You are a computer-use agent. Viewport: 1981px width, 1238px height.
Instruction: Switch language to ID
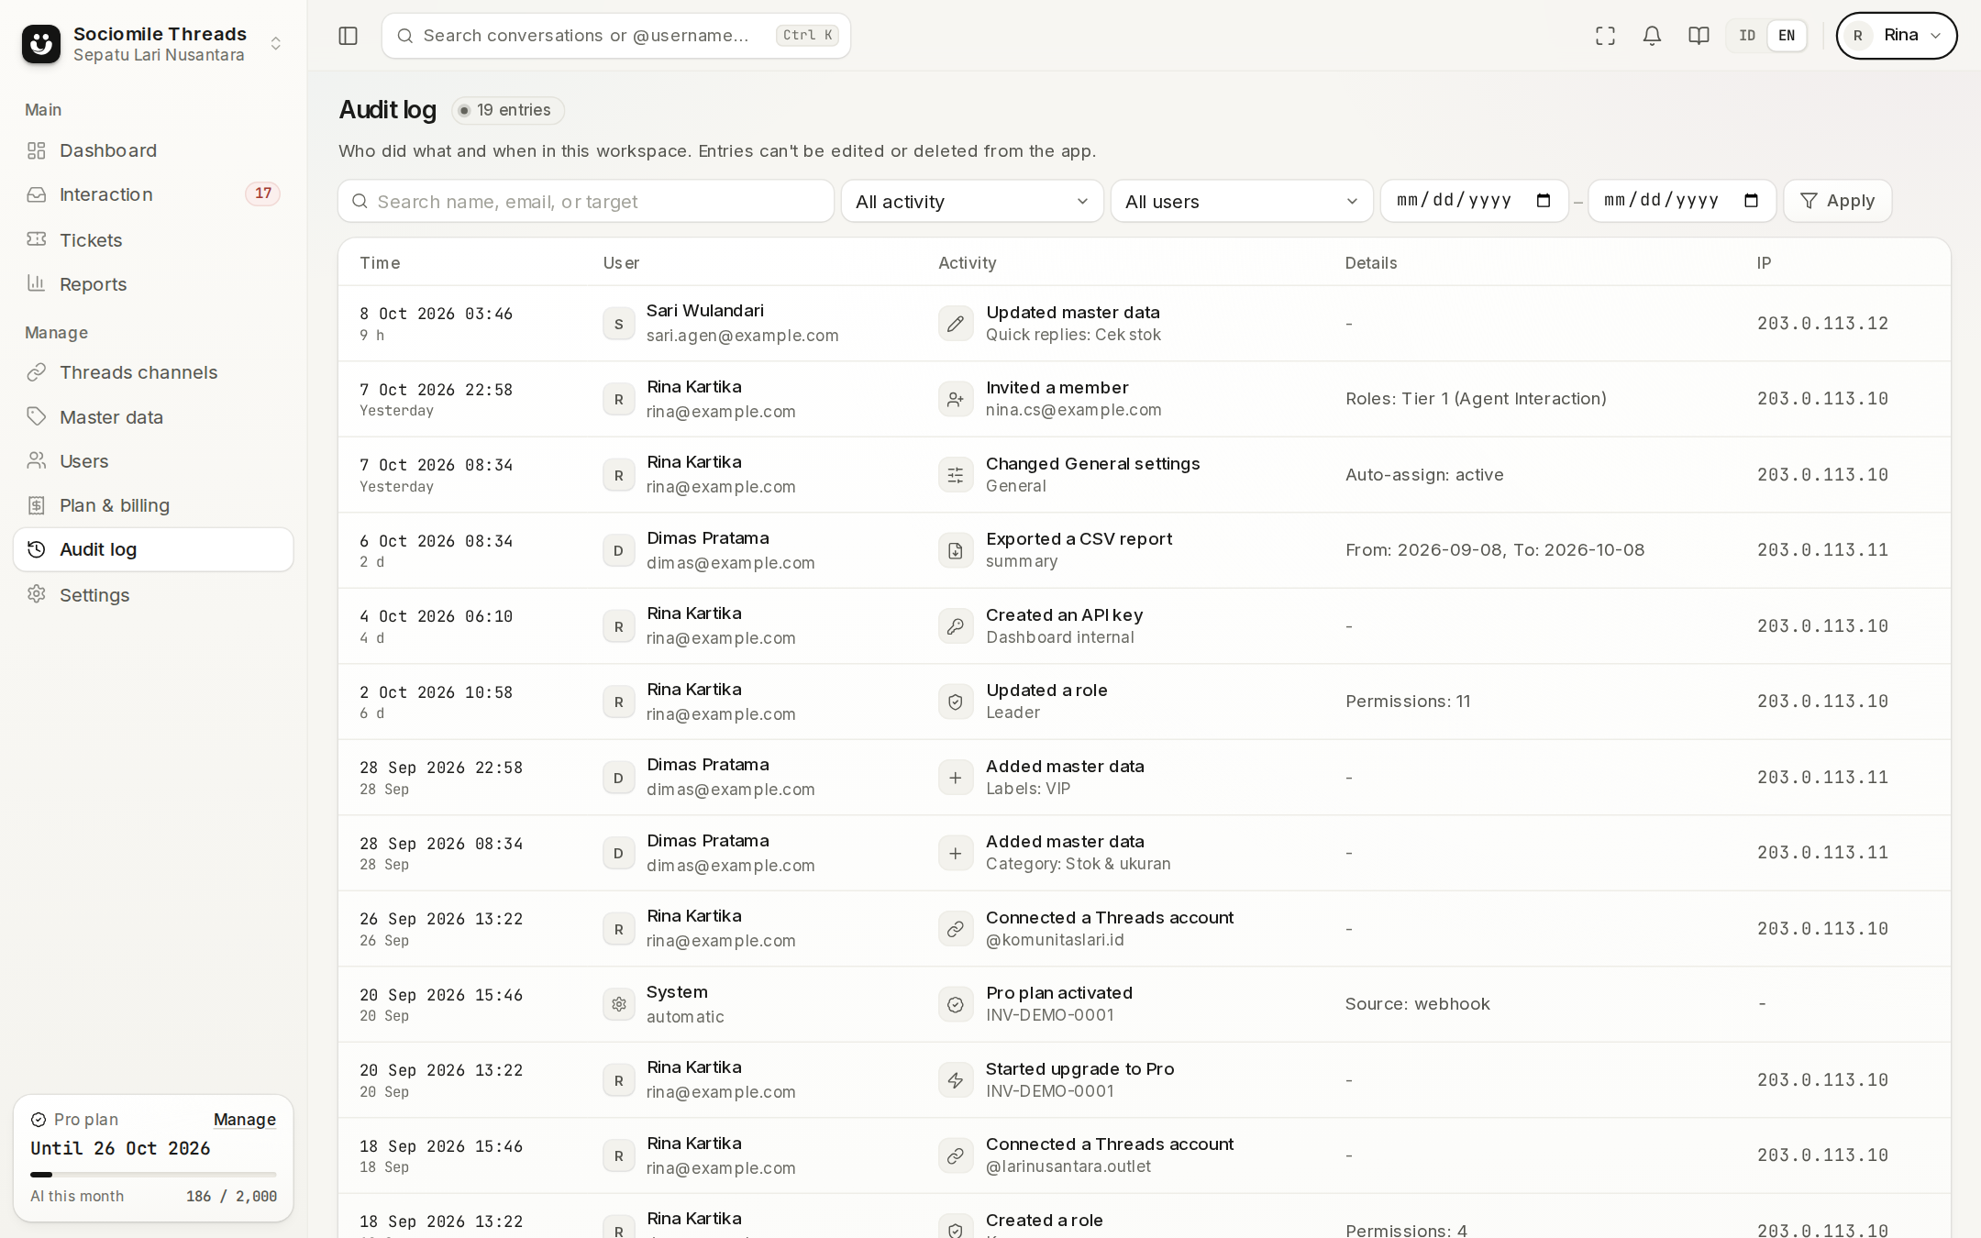pos(1747,36)
